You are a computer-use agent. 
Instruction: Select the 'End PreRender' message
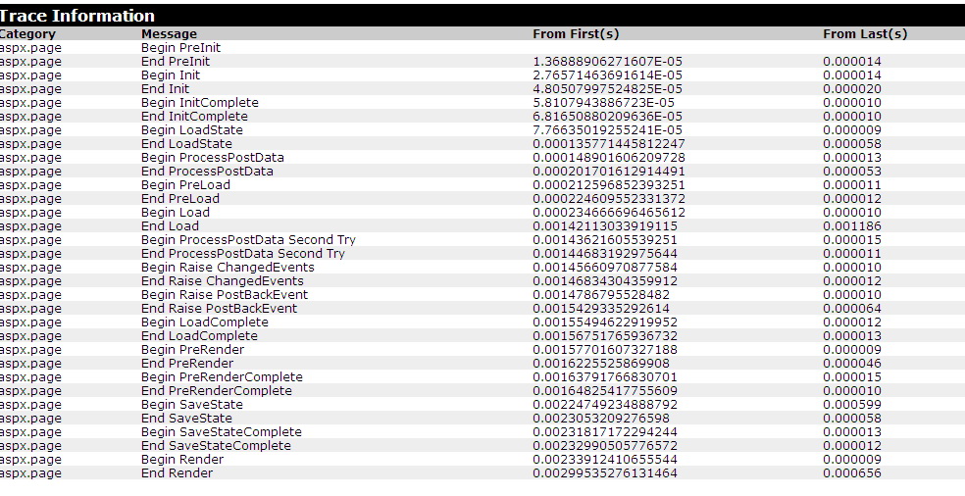coord(187,363)
